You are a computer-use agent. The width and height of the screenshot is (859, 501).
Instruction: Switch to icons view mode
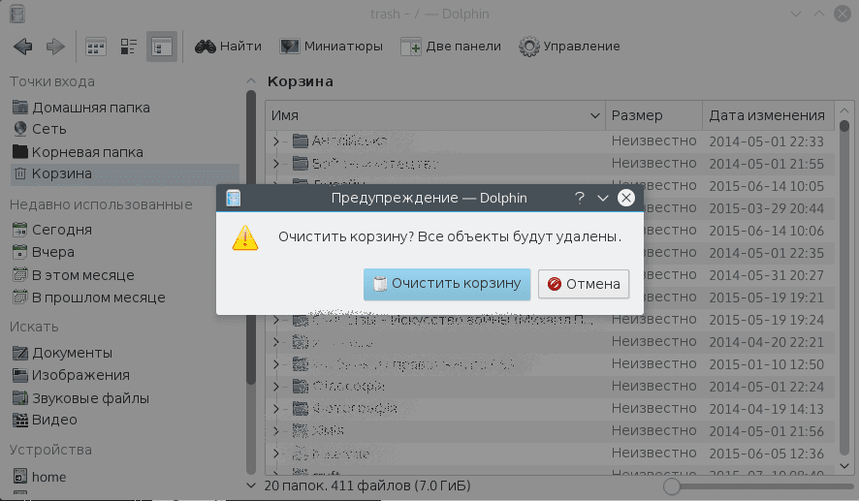96,47
